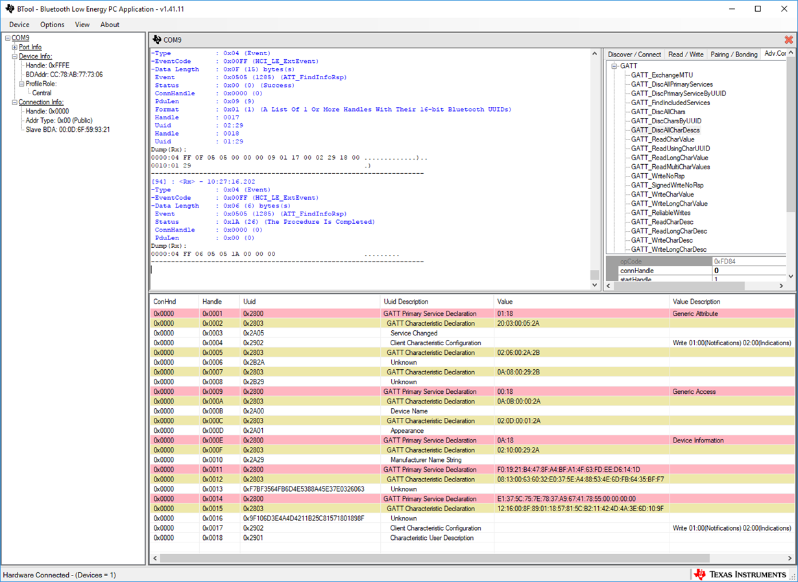Image resolution: width=798 pixels, height=582 pixels.
Task: Click log panel scroll-up arrow
Action: [595, 53]
